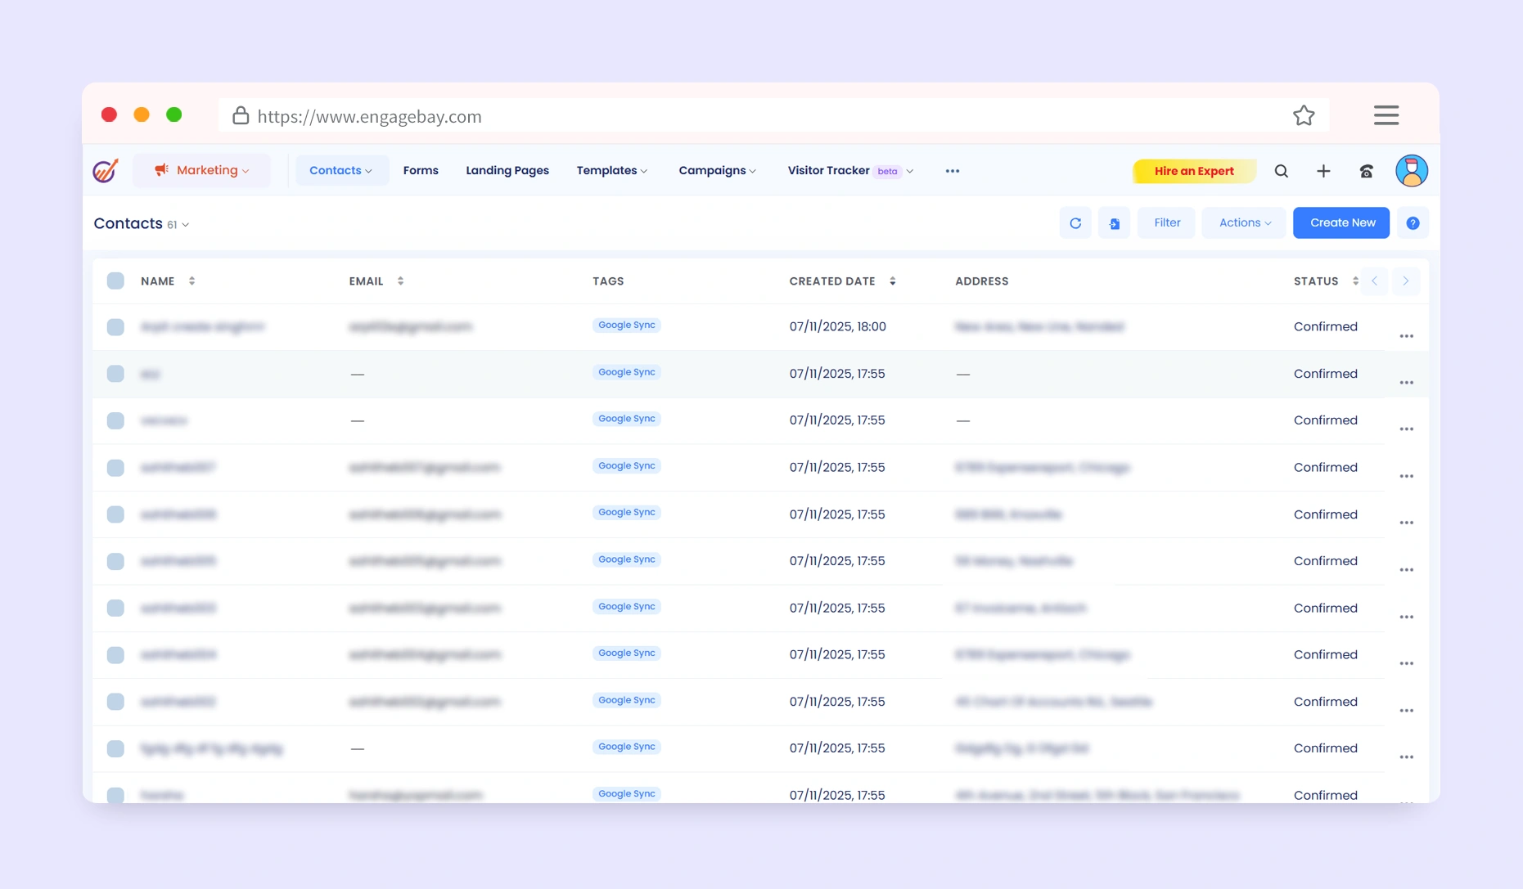Screen dimensions: 1523x889
Task: Click the plus quick-add icon
Action: [x=1323, y=171]
